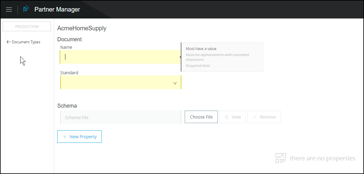Click the back arrow beside Document Types
Image resolution: width=364 pixels, height=174 pixels.
tap(8, 42)
